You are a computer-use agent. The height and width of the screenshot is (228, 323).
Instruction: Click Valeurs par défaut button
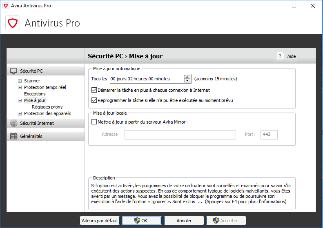100,221
